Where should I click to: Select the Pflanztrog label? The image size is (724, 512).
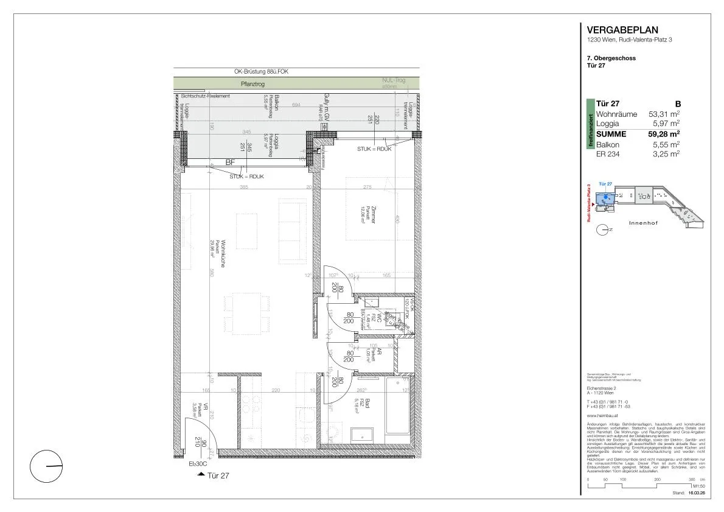(252, 84)
